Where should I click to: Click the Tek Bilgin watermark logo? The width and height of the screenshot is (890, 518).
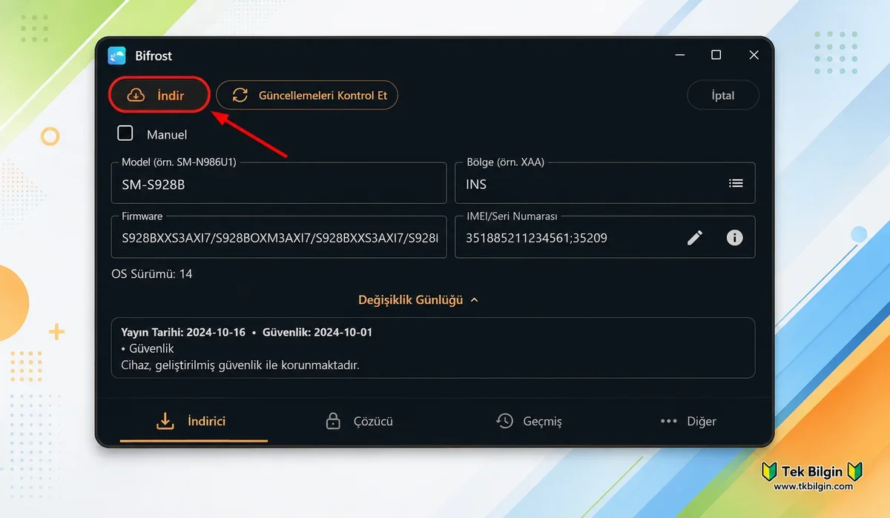click(x=813, y=477)
